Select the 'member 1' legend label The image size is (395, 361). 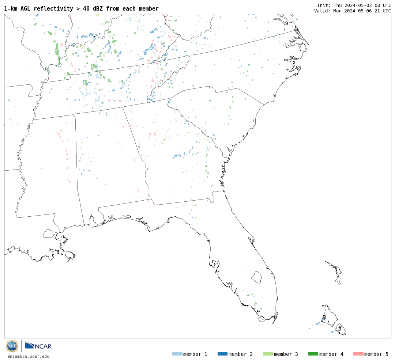(195, 354)
